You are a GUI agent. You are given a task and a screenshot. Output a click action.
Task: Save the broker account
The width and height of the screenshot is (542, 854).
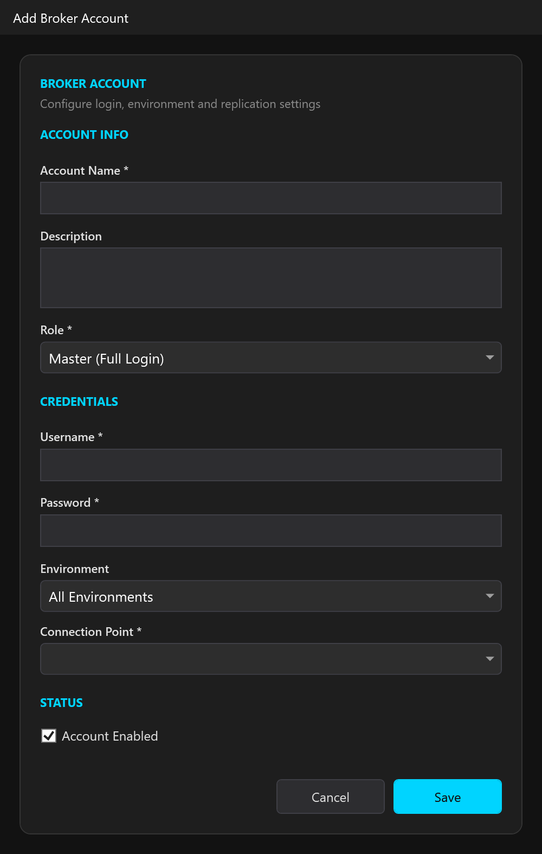tap(448, 796)
